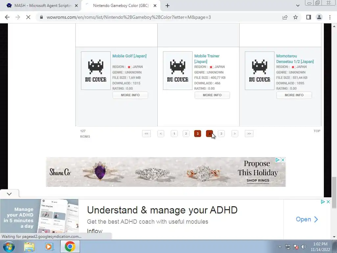Click the page vertical scrollbar thumb
The width and height of the screenshot is (337, 253).
pyautogui.click(x=334, y=192)
